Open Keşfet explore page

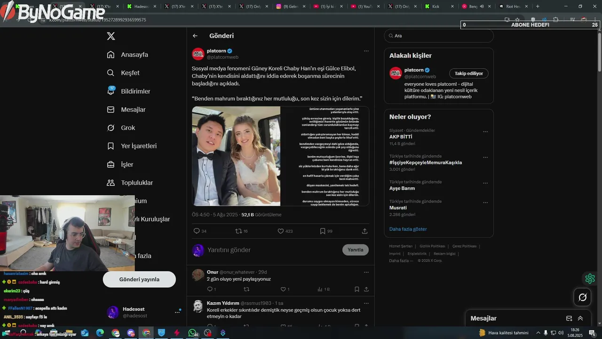[123, 73]
